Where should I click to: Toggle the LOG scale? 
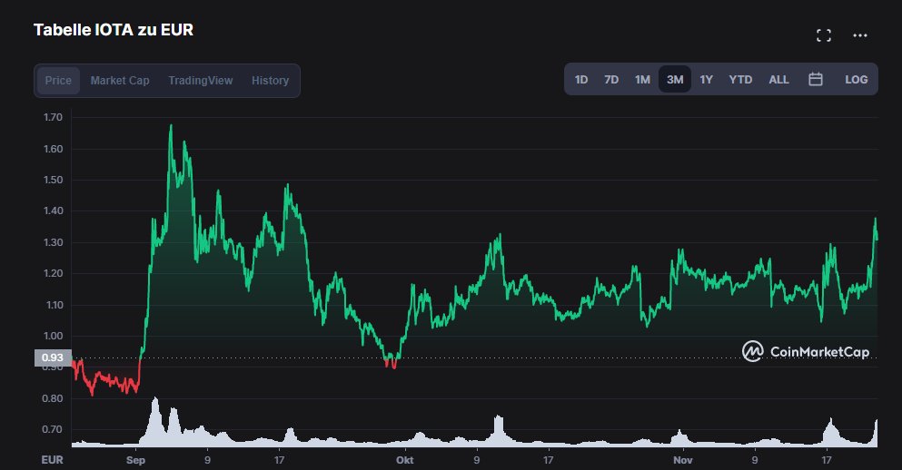coord(856,79)
